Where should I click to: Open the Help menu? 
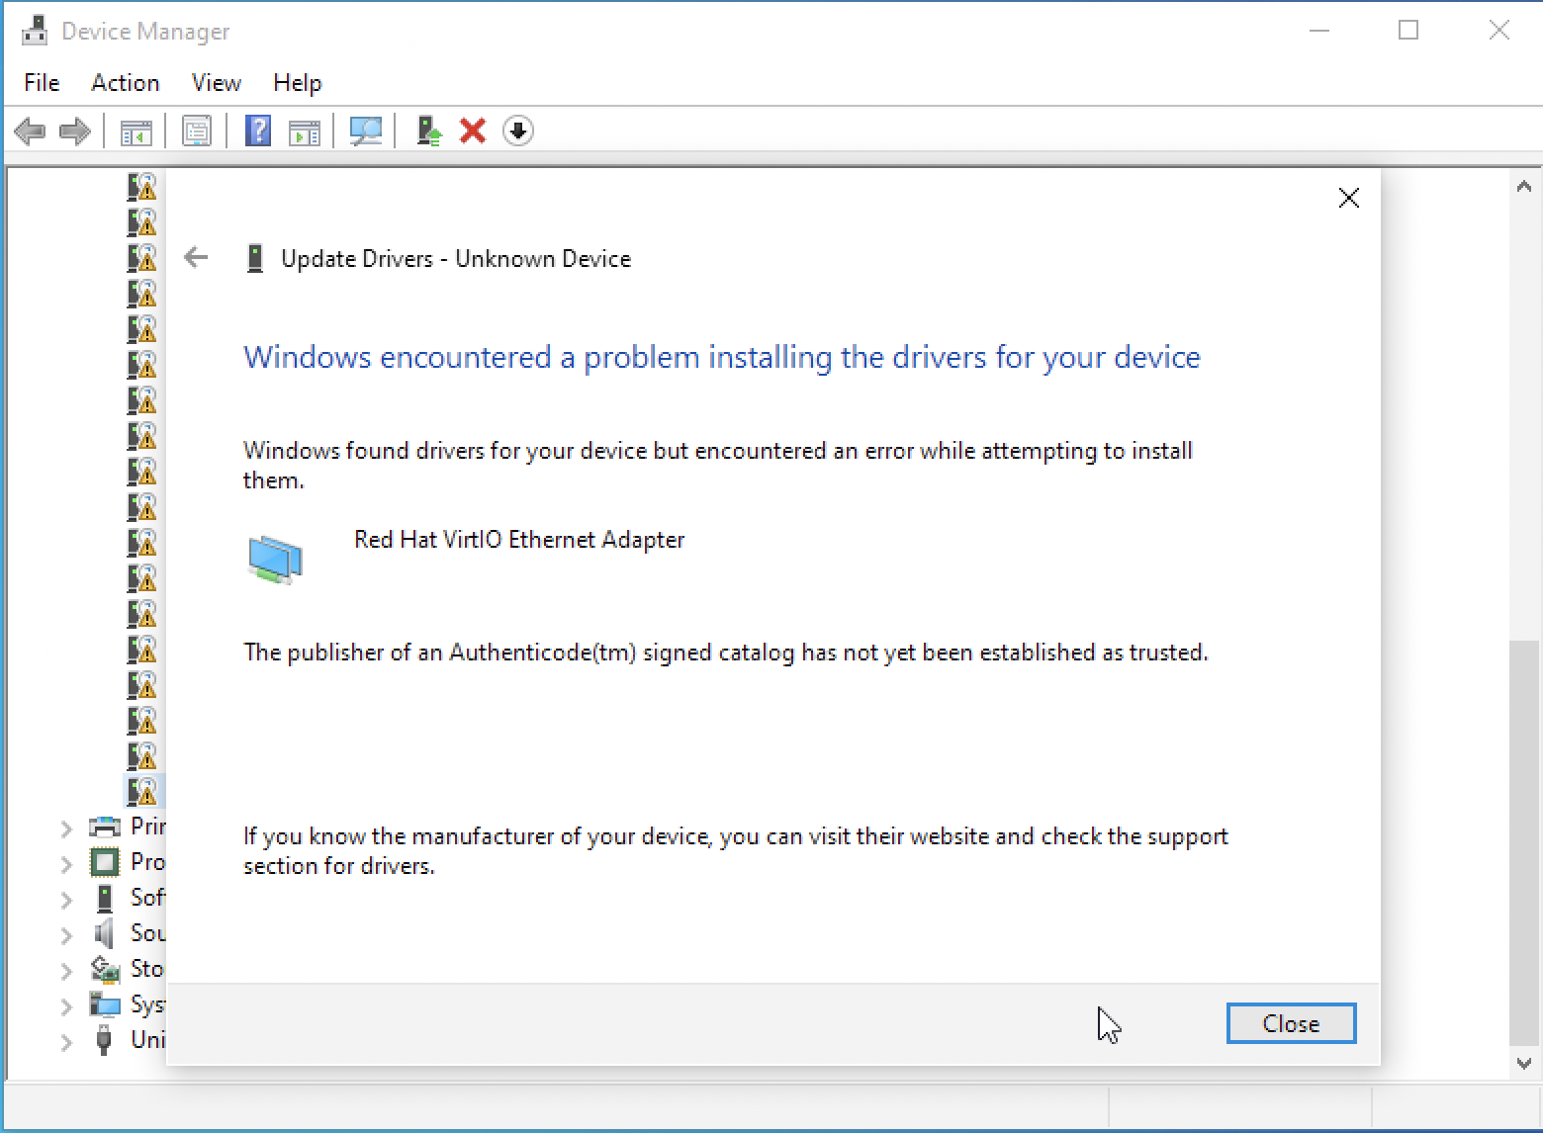pyautogui.click(x=298, y=82)
